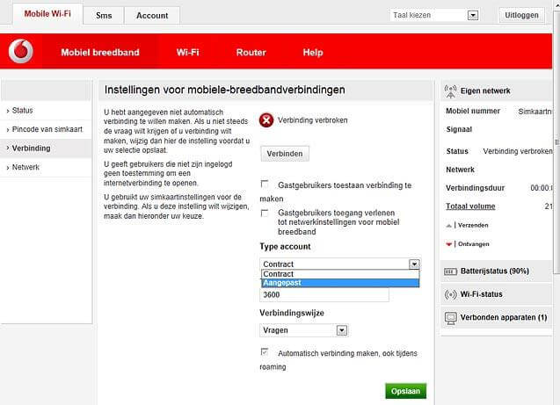The height and width of the screenshot is (405, 560).
Task: Click the Verzenden upload arrow icon
Action: [449, 226]
